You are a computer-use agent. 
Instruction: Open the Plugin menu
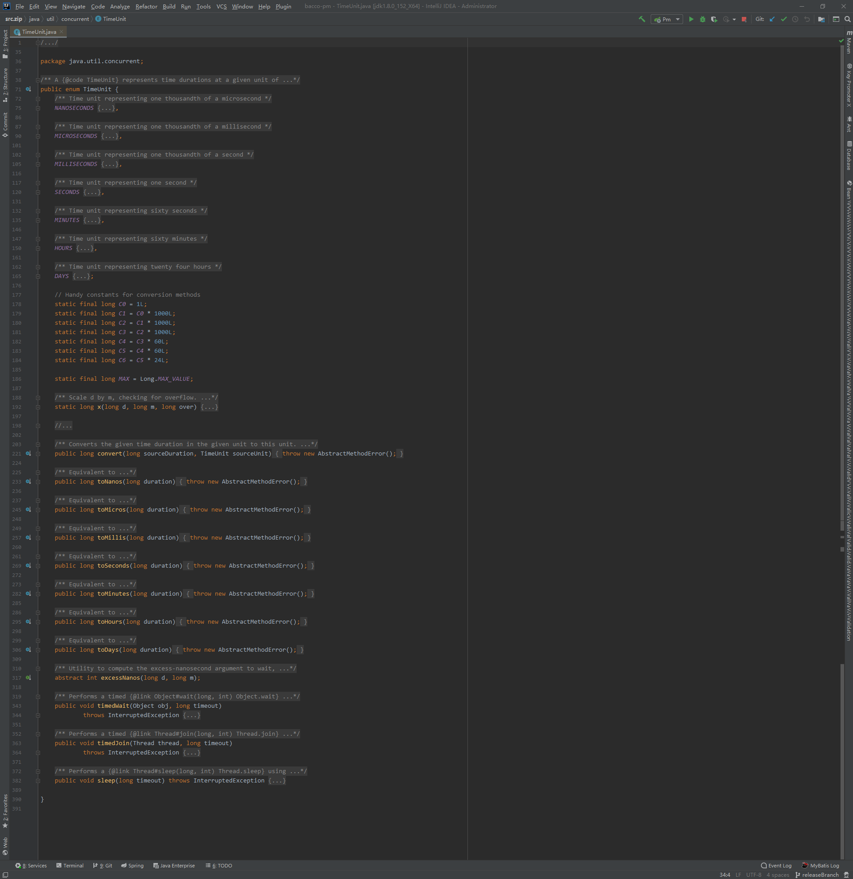pyautogui.click(x=283, y=6)
